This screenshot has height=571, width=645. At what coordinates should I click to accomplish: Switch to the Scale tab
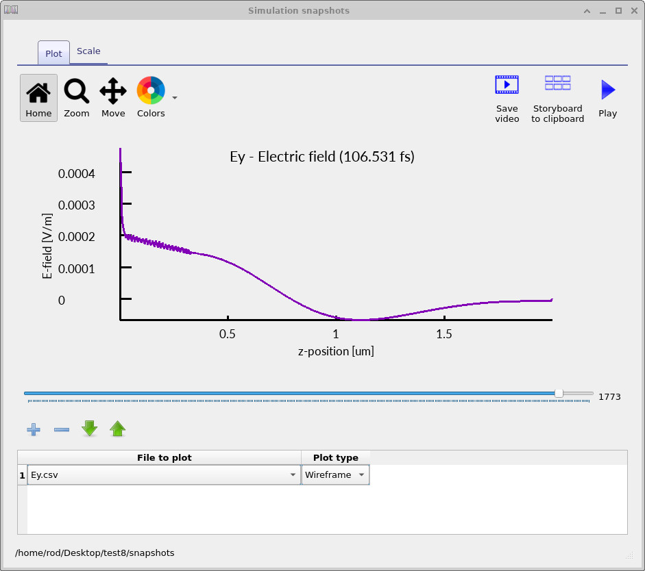pyautogui.click(x=88, y=51)
